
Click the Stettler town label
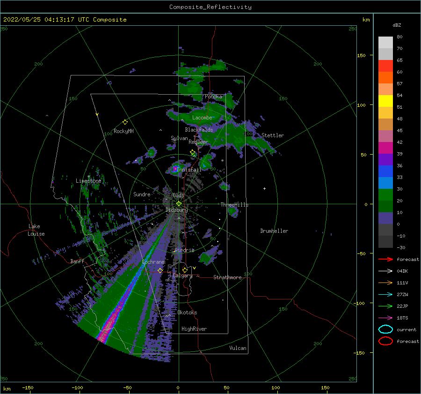pyautogui.click(x=273, y=135)
